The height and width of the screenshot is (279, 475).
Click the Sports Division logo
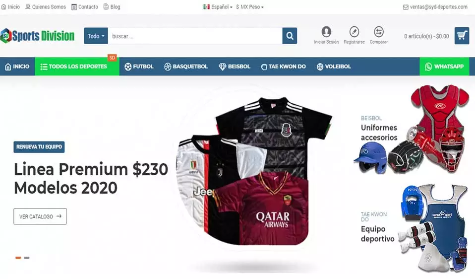[x=38, y=36]
